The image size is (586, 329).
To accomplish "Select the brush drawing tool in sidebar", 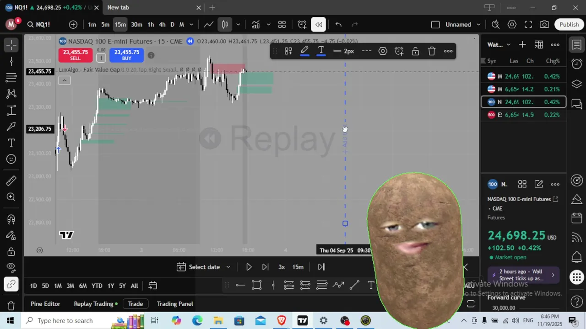I will pyautogui.click(x=11, y=127).
